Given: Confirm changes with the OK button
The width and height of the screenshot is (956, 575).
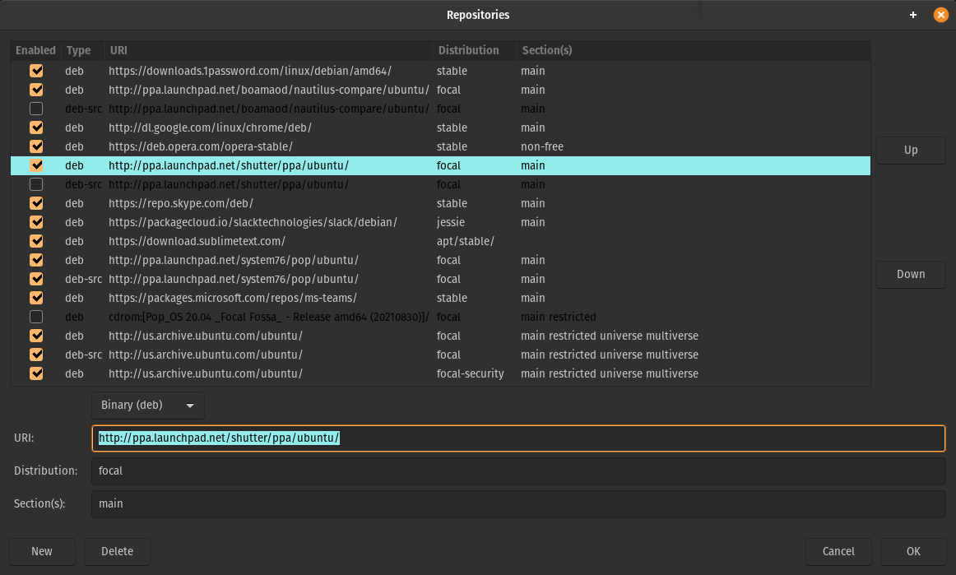Looking at the screenshot, I should pyautogui.click(x=913, y=551).
